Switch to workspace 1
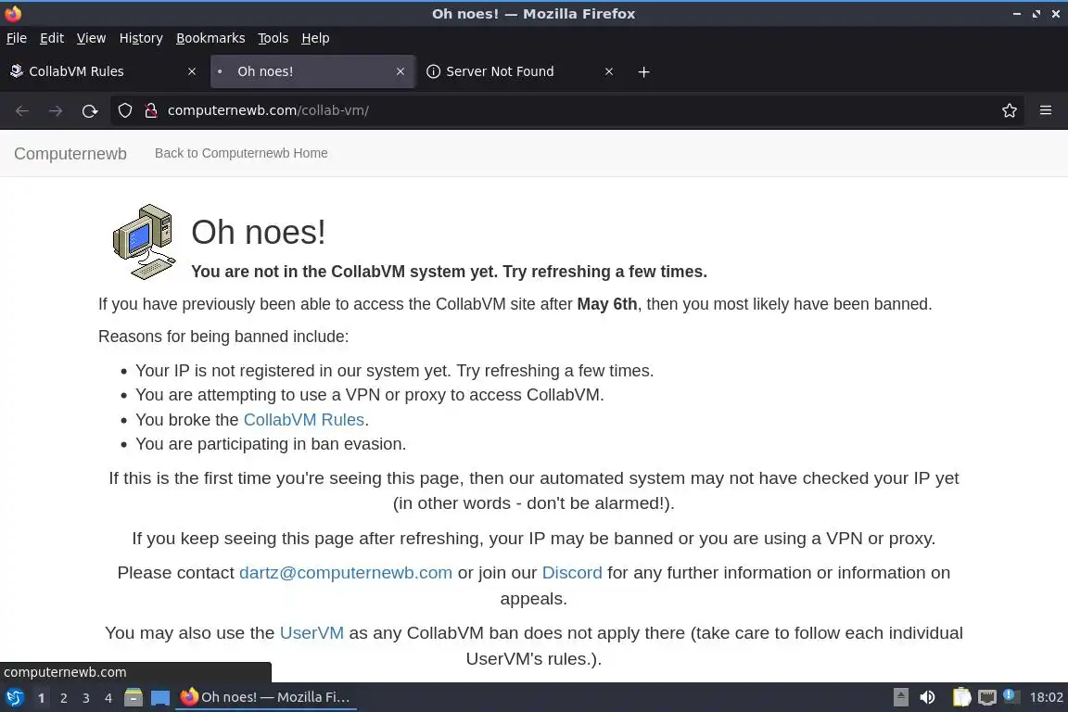Viewport: 1068px width, 712px height. coord(42,698)
